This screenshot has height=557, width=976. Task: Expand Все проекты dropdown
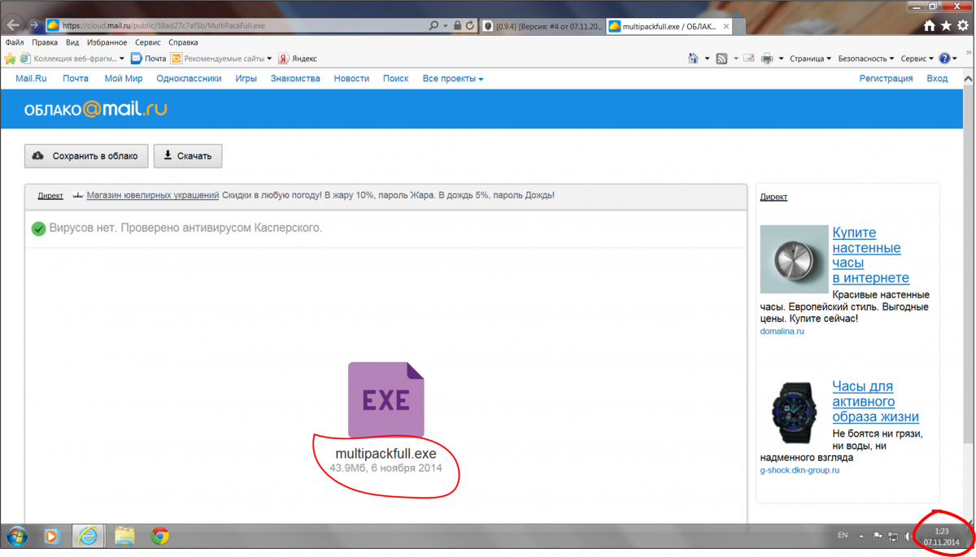[x=453, y=79]
